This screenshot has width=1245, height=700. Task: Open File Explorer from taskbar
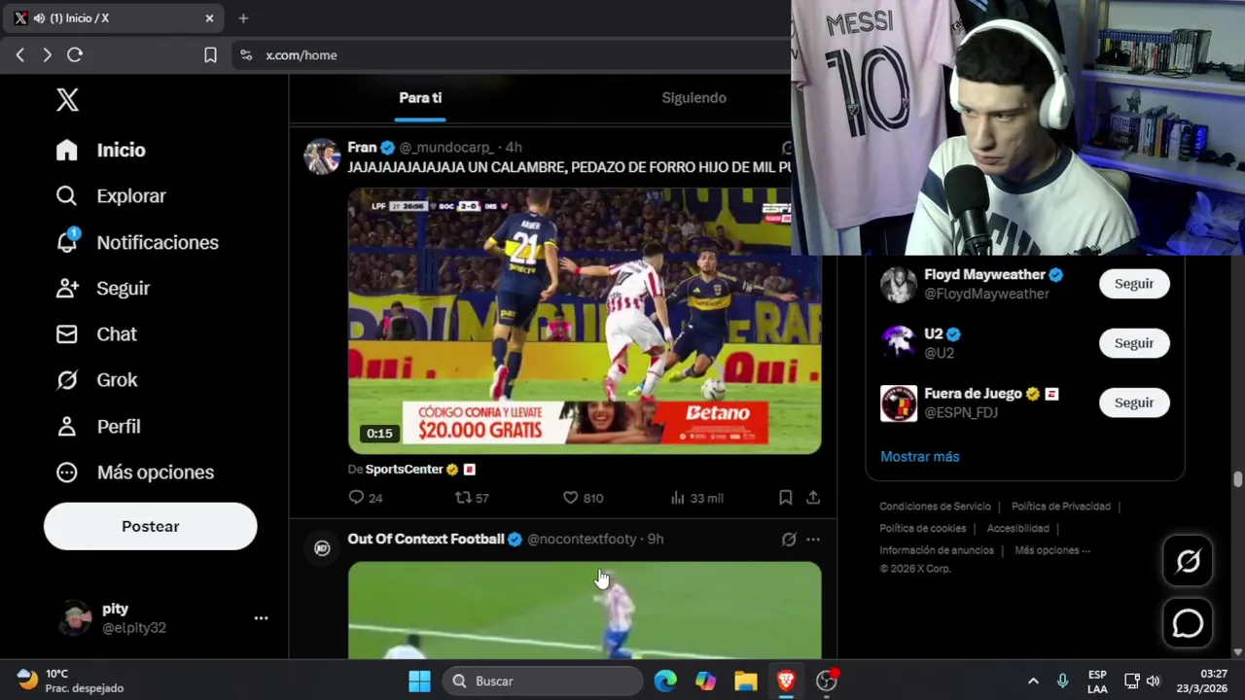[x=745, y=681]
